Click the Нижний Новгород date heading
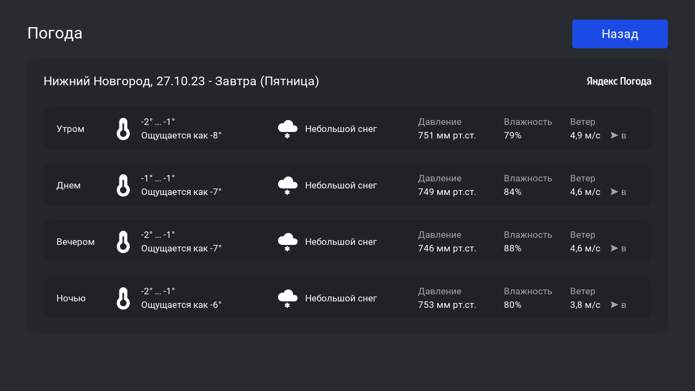 pyautogui.click(x=181, y=81)
